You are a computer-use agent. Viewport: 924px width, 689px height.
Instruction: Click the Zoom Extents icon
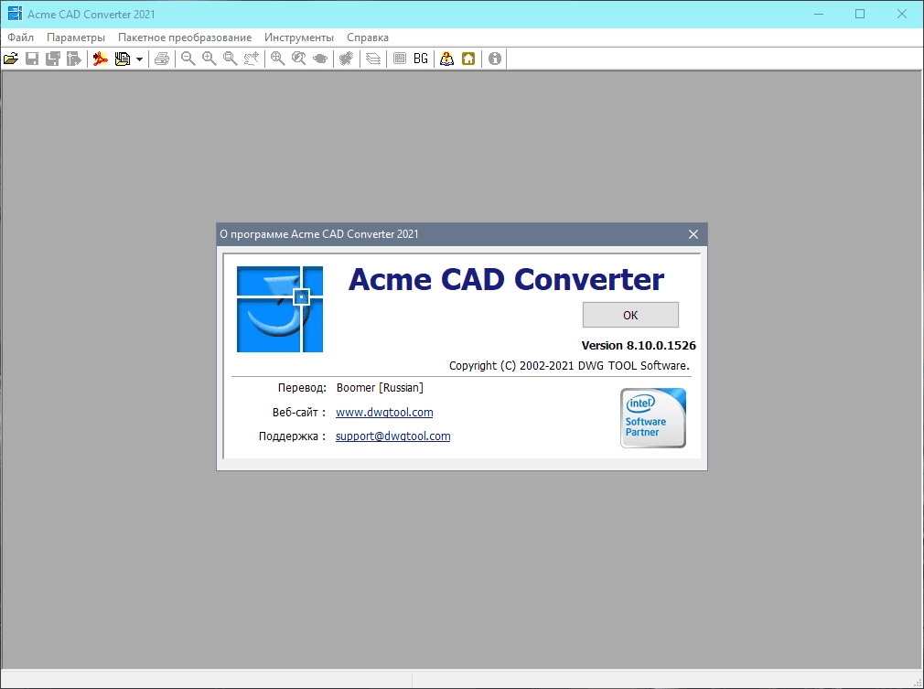click(x=277, y=59)
